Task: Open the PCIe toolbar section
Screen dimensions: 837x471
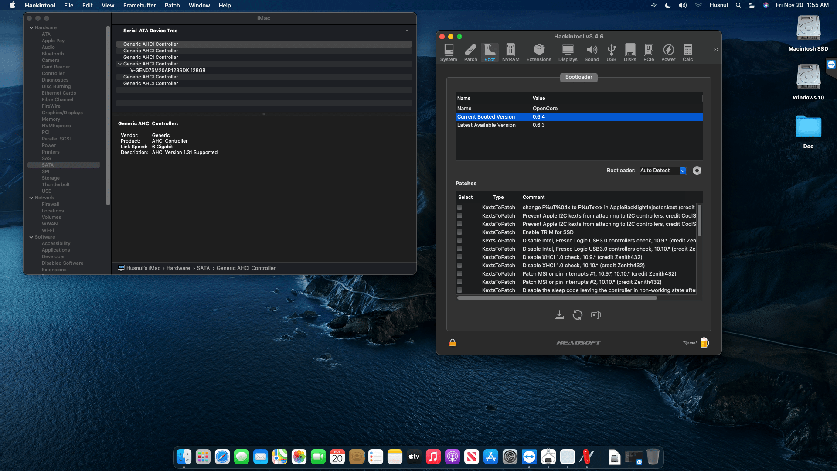Action: (649, 52)
